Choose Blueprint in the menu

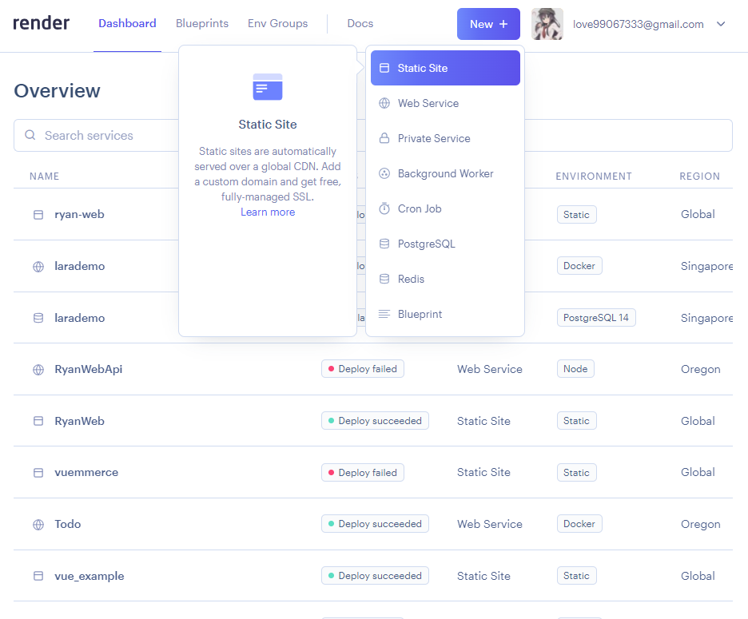(x=445, y=314)
